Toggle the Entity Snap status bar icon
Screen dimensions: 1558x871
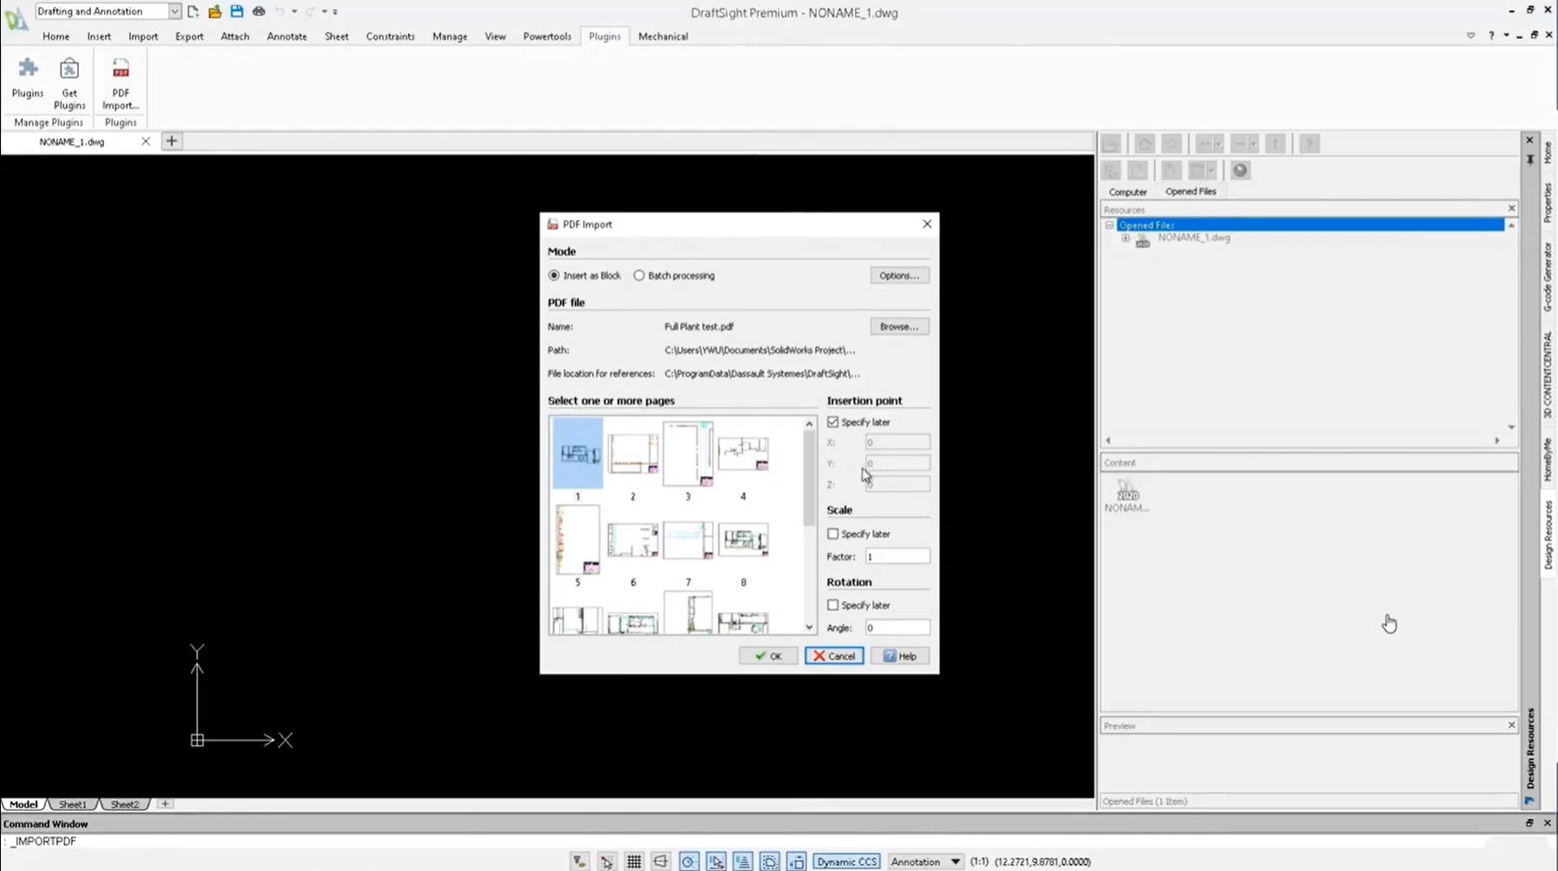click(x=716, y=861)
